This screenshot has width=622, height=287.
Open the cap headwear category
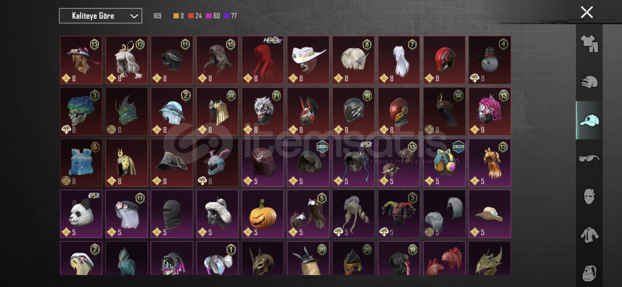589,120
